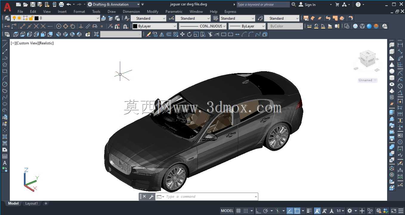Toggle Ortho mode in status bar
Screen dimensions: 405x215
(x=258, y=211)
